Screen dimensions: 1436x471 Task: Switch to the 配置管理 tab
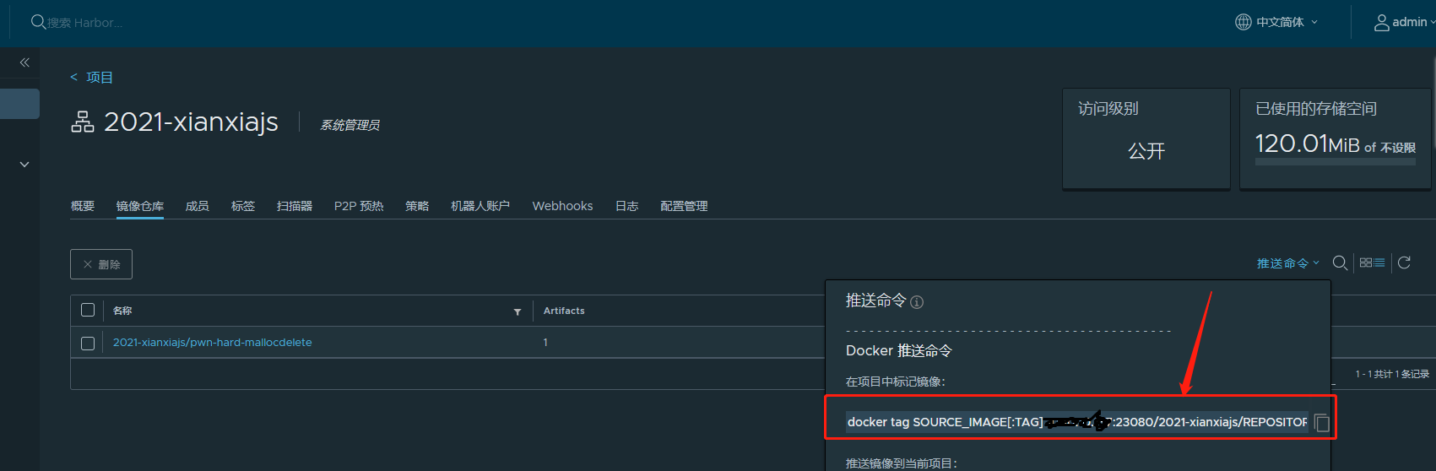[684, 206]
